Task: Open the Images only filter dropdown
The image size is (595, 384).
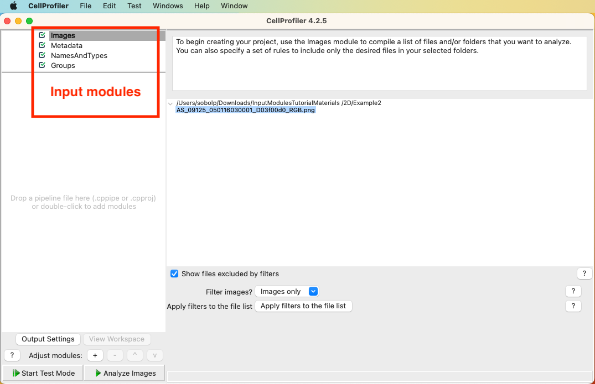Action: coord(286,291)
